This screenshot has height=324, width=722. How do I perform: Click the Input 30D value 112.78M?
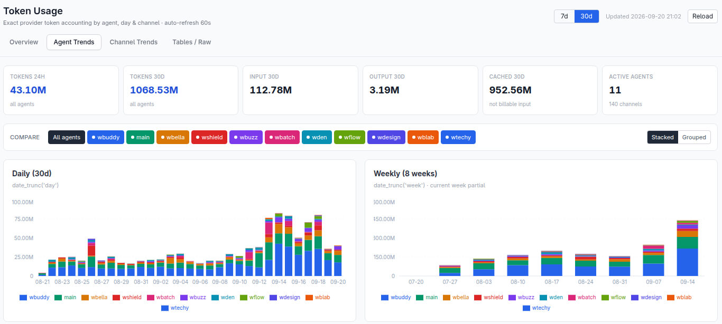(271, 90)
